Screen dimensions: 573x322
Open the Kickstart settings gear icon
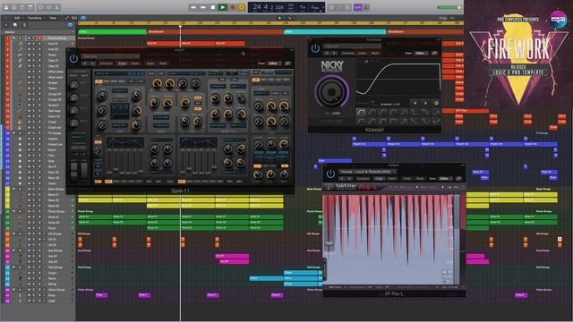pos(436,104)
